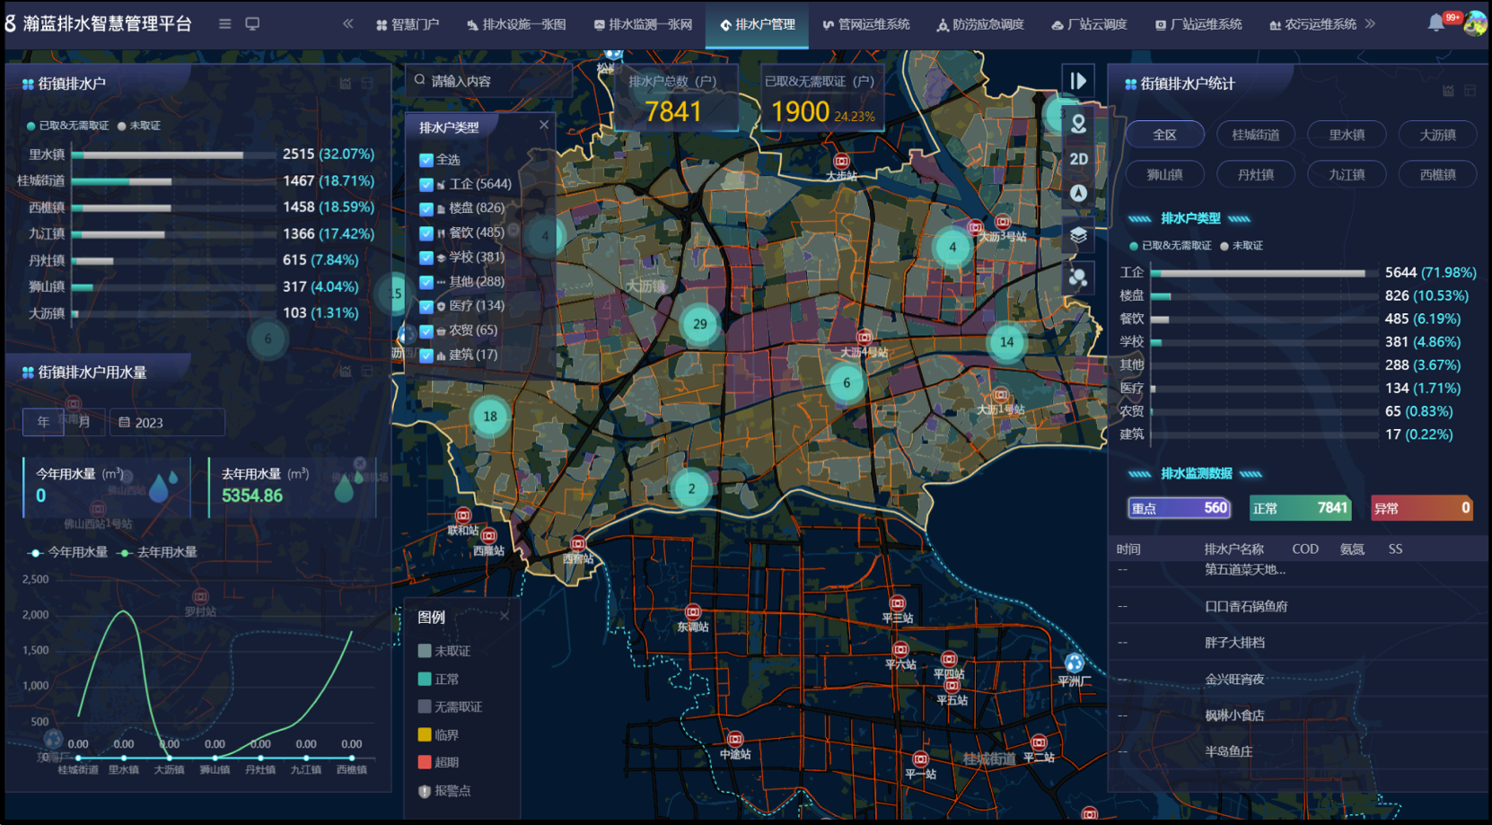Switch to 智慧门户 tab
The image size is (1492, 825).
[x=408, y=25]
